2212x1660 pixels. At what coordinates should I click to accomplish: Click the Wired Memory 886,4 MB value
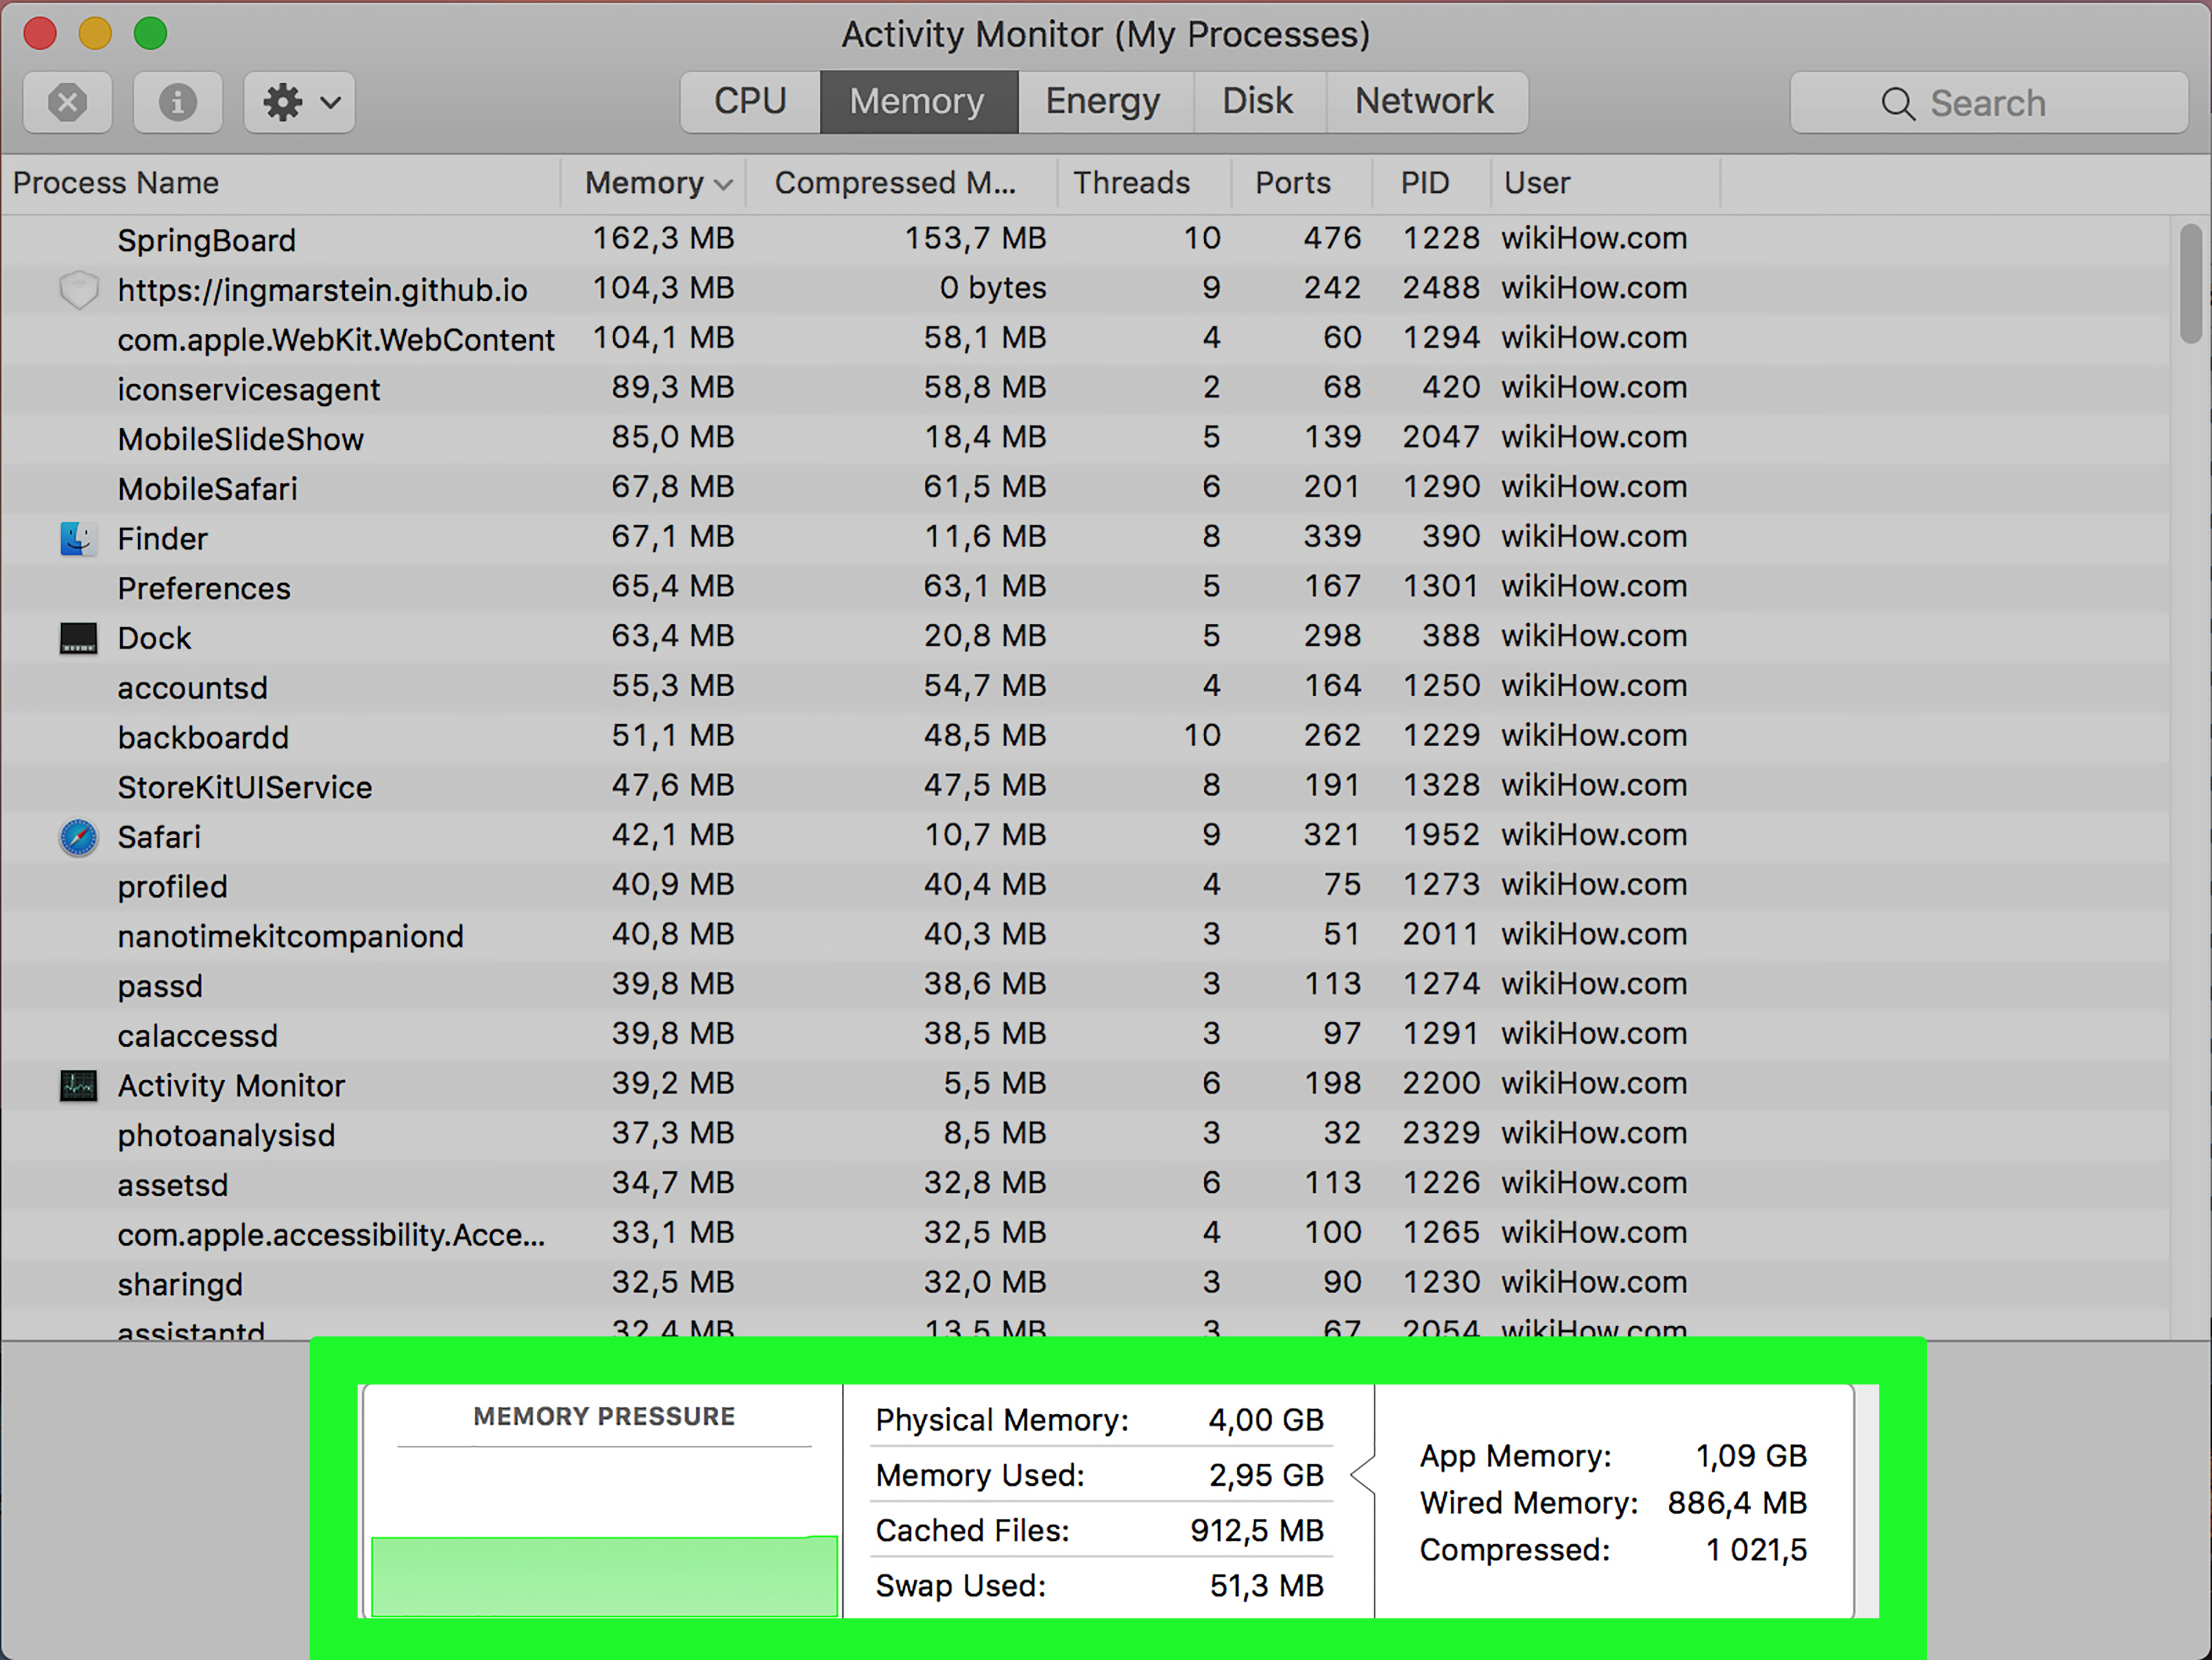point(1737,1503)
